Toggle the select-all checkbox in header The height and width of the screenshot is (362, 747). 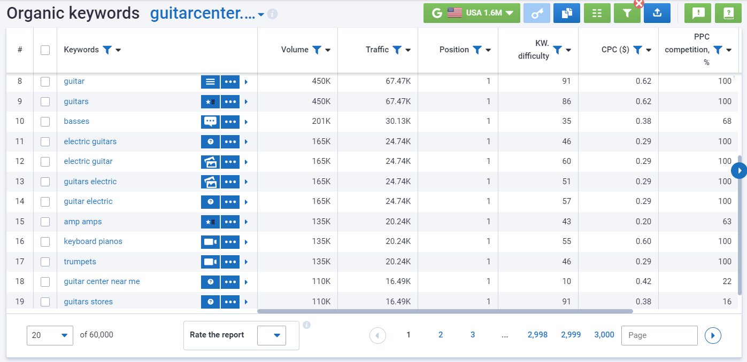tap(45, 50)
